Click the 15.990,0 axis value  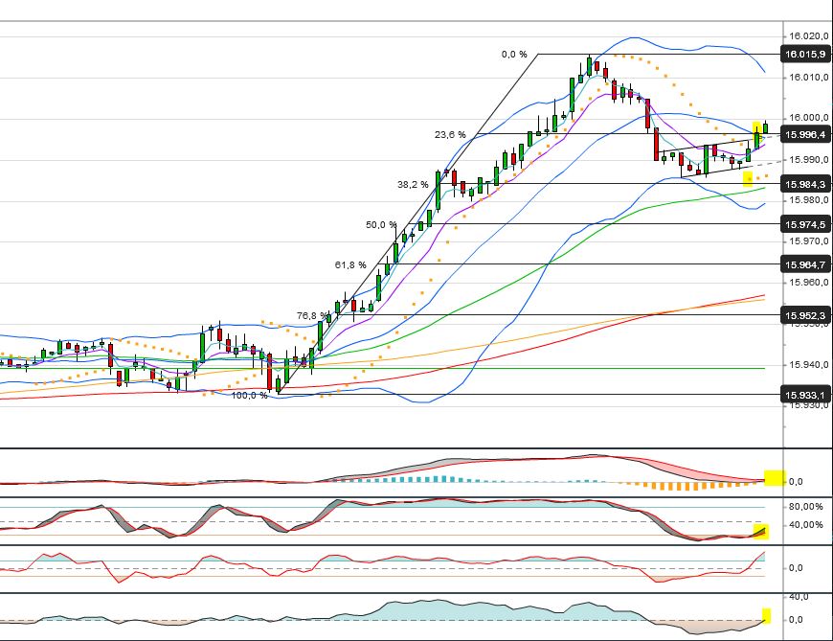pyautogui.click(x=808, y=159)
